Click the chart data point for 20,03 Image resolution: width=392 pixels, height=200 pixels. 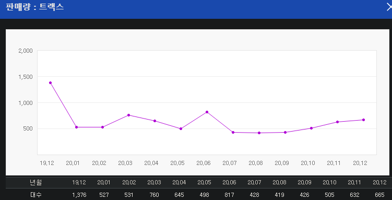click(129, 115)
